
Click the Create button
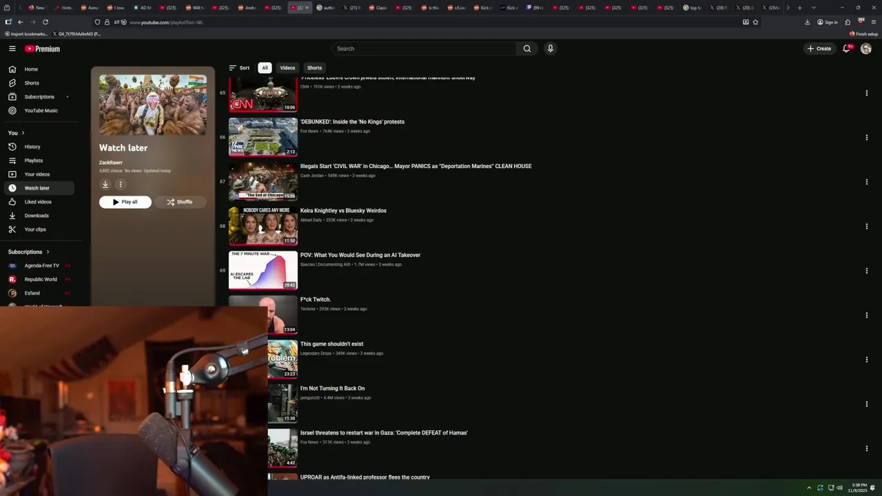819,49
